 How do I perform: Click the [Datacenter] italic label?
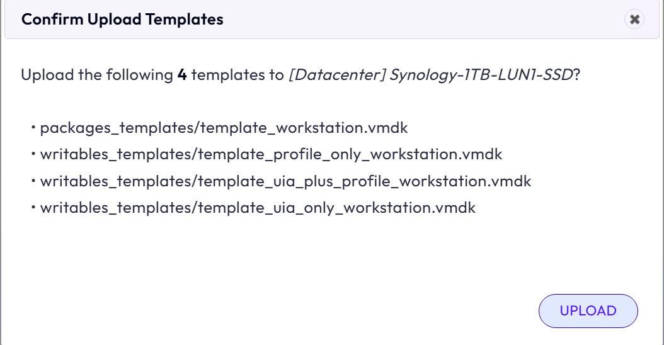coord(337,75)
